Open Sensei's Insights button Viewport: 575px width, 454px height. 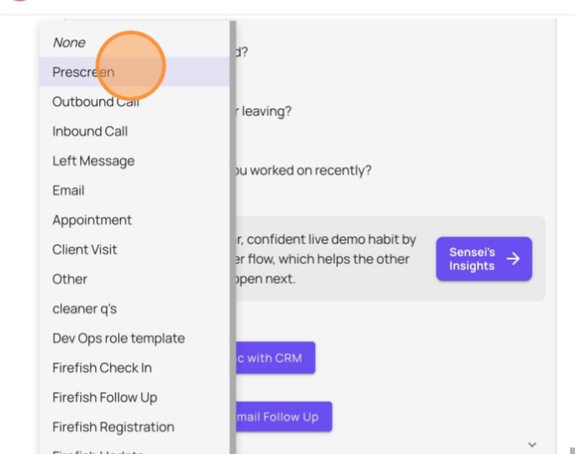coord(484,258)
